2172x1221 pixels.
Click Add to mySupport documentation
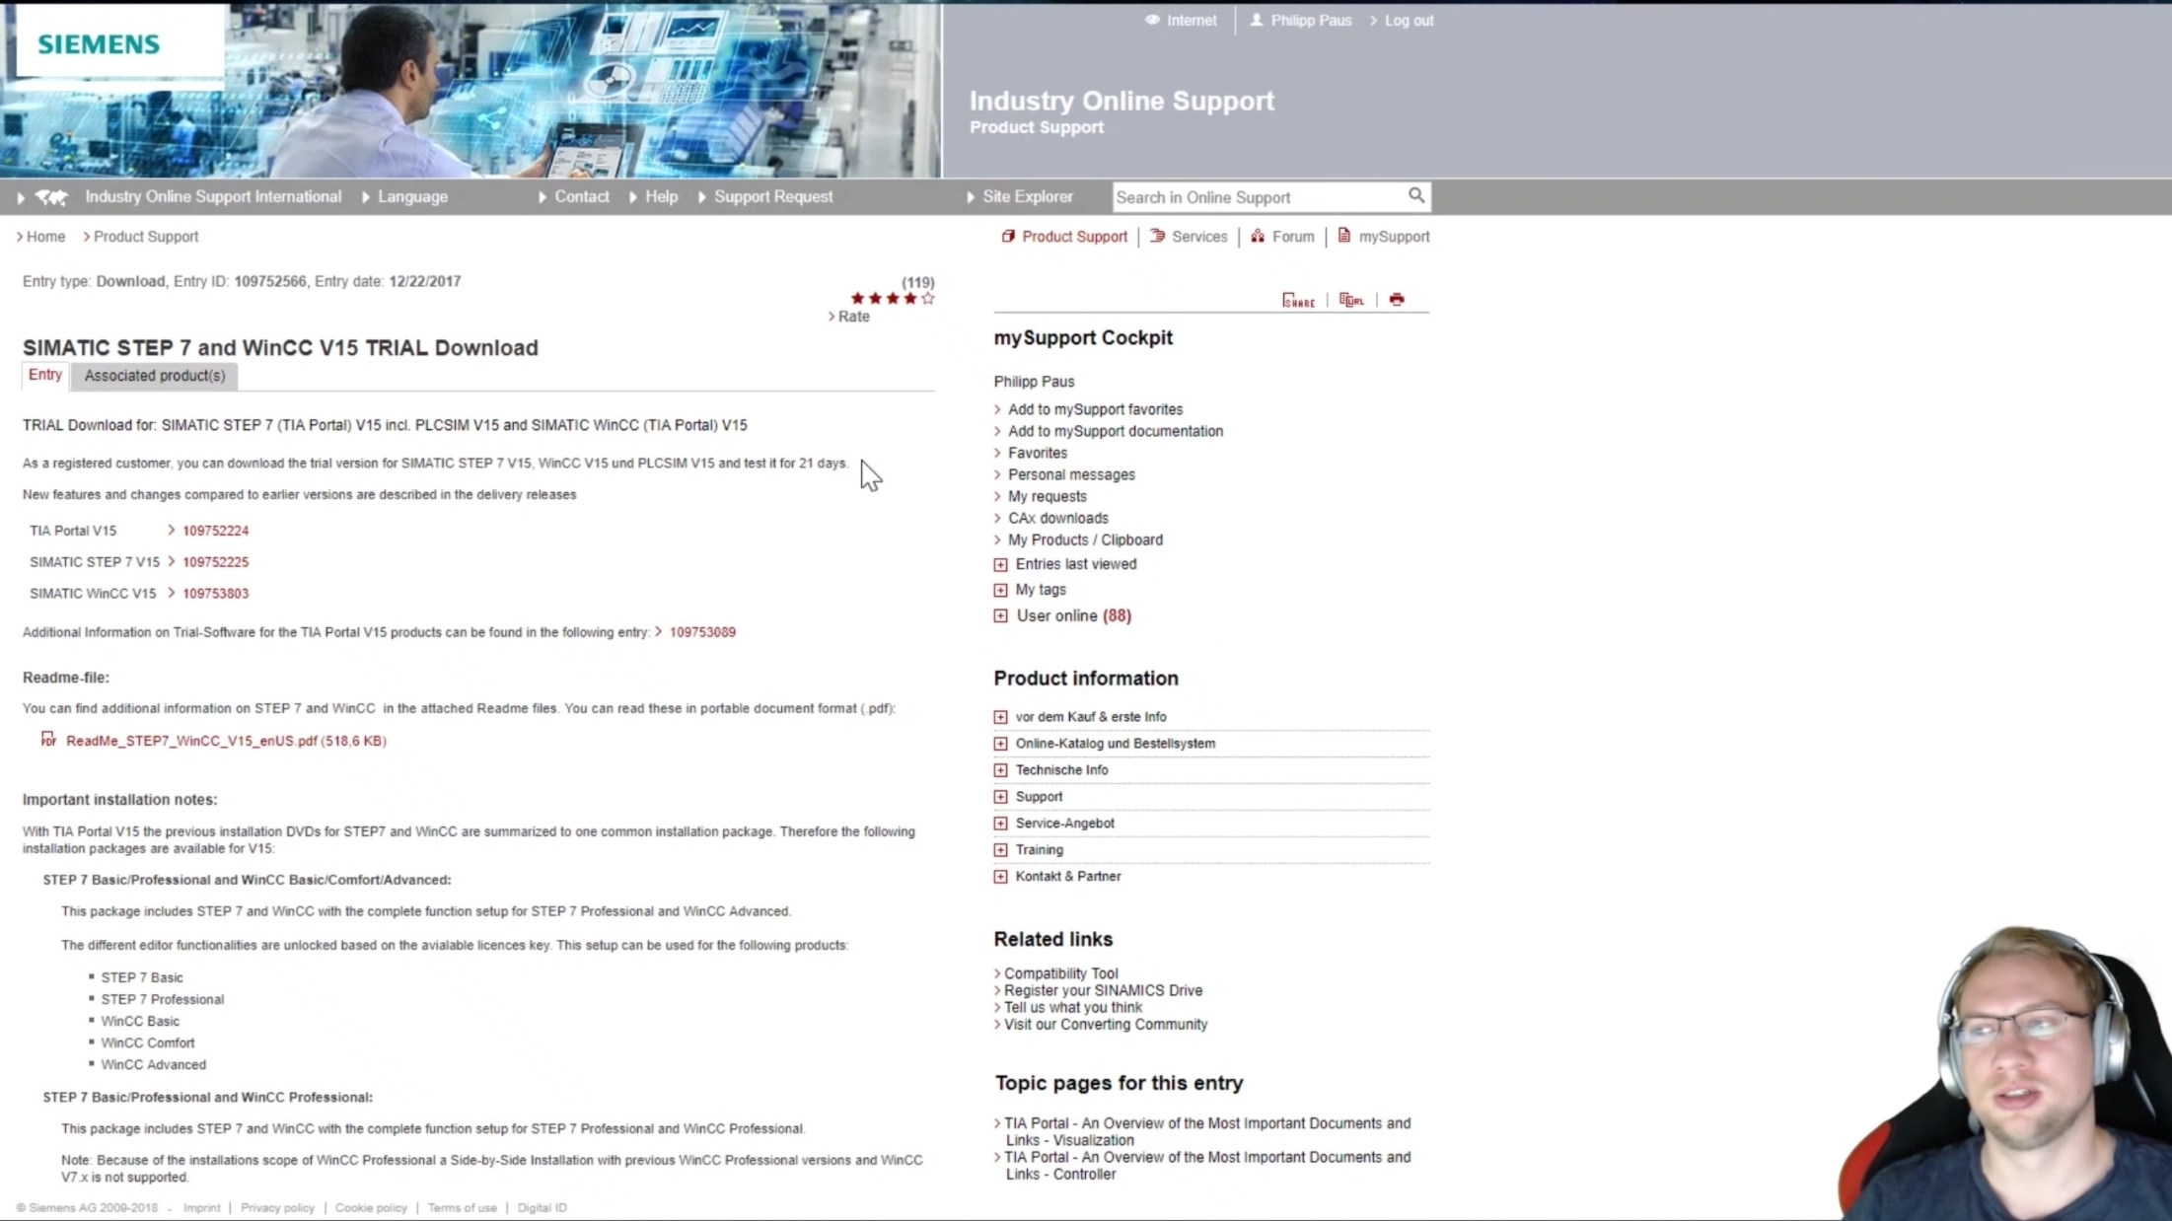coord(1116,431)
